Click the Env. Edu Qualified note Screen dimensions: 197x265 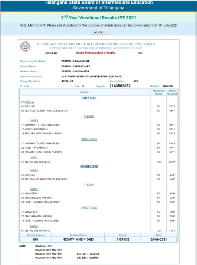click(88, 254)
